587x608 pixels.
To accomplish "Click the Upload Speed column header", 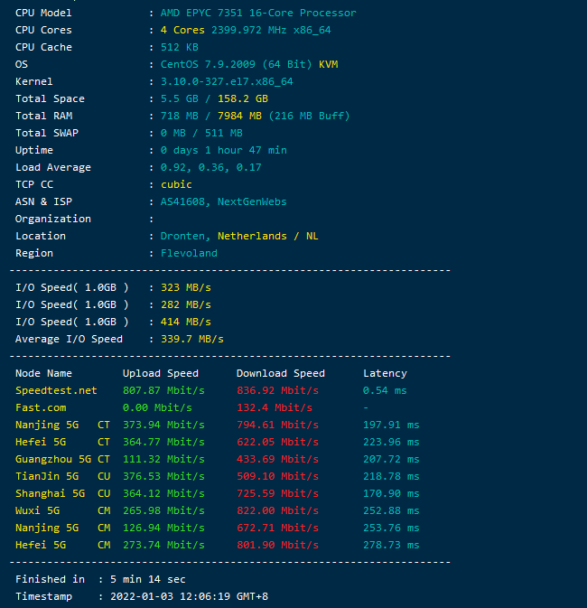I will 160,373.
